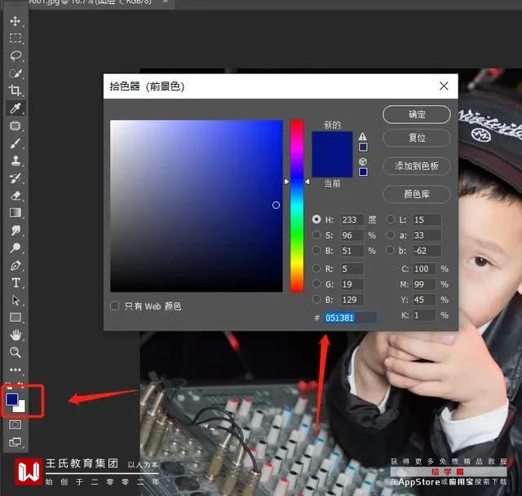Click the in-gamut color swatch below warning

coord(363,147)
